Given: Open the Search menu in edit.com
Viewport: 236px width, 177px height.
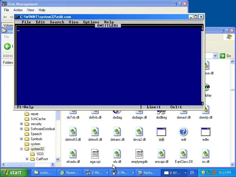Looking at the screenshot, I should click(57, 22).
